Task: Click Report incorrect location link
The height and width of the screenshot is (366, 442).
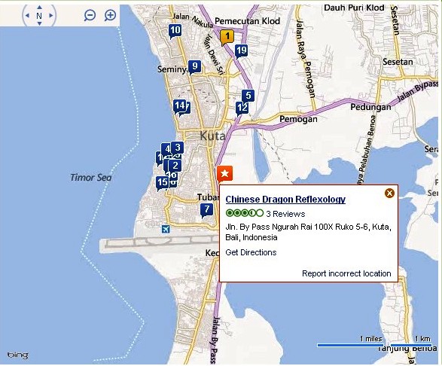Action: pos(346,273)
